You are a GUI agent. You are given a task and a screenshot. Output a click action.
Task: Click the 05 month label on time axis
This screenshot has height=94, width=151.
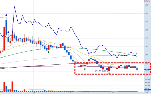point(34,93)
